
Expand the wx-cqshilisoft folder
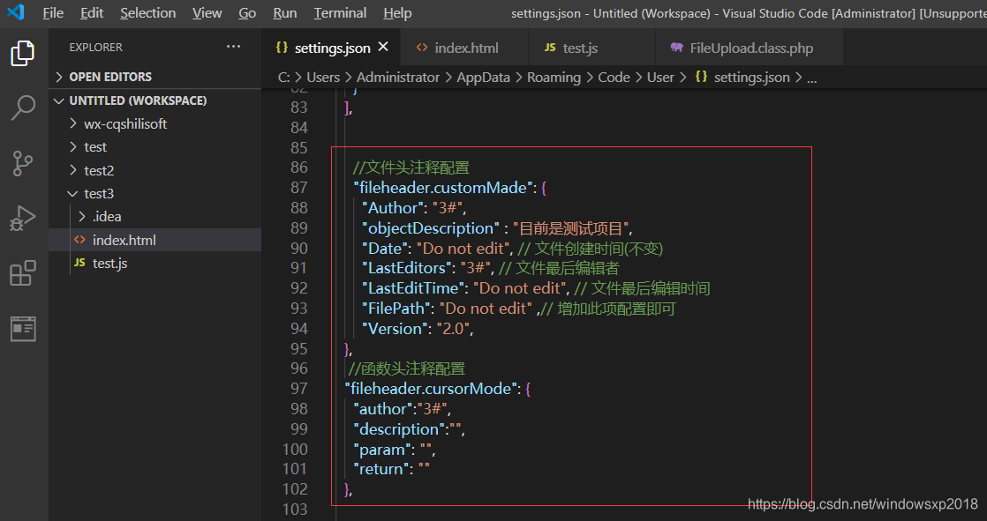[x=124, y=124]
